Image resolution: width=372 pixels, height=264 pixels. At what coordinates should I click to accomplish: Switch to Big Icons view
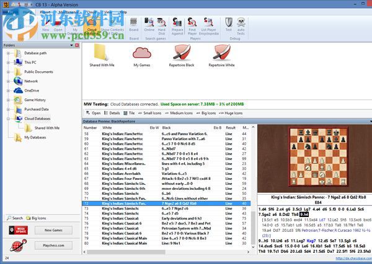(206, 113)
